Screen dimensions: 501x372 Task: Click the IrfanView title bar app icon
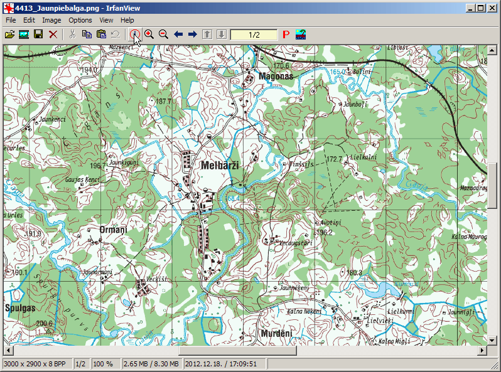9,8
